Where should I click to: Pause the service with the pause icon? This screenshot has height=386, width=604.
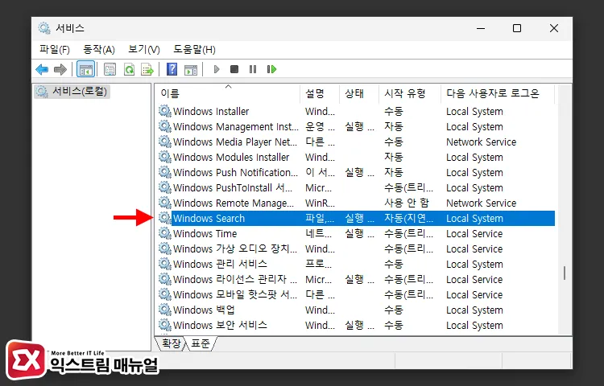(253, 69)
